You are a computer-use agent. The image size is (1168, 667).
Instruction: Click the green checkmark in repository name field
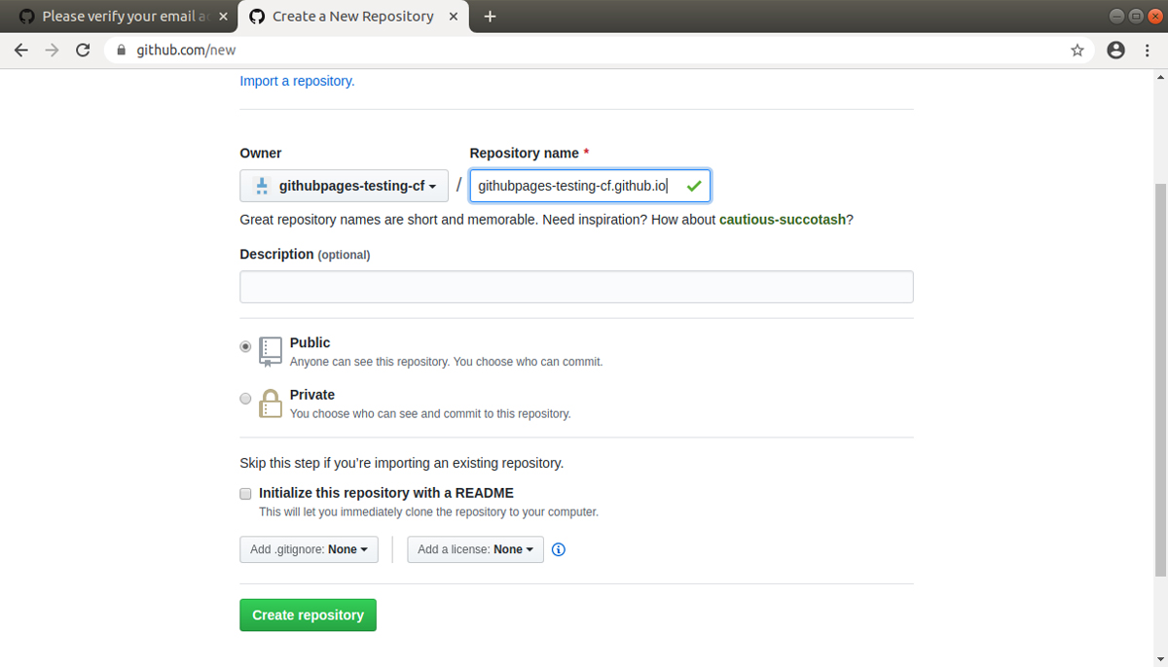694,185
